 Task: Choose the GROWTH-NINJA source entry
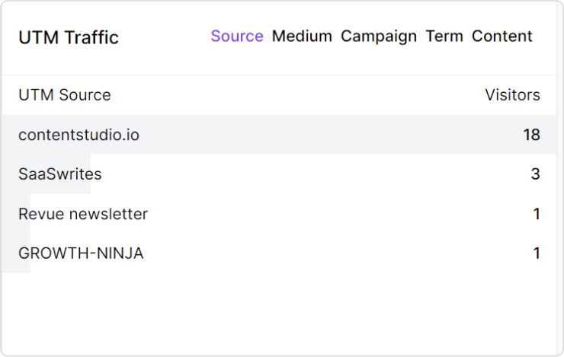click(x=81, y=253)
